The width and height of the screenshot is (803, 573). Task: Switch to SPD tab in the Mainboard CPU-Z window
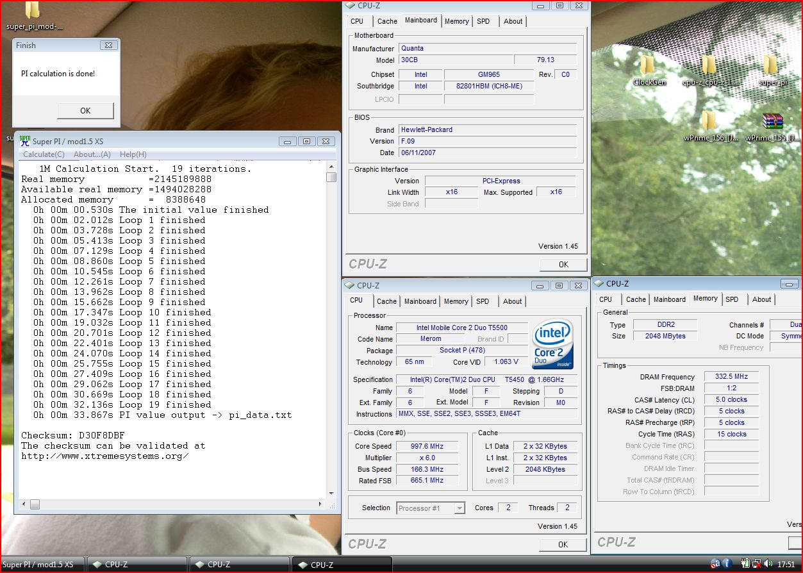coord(483,21)
